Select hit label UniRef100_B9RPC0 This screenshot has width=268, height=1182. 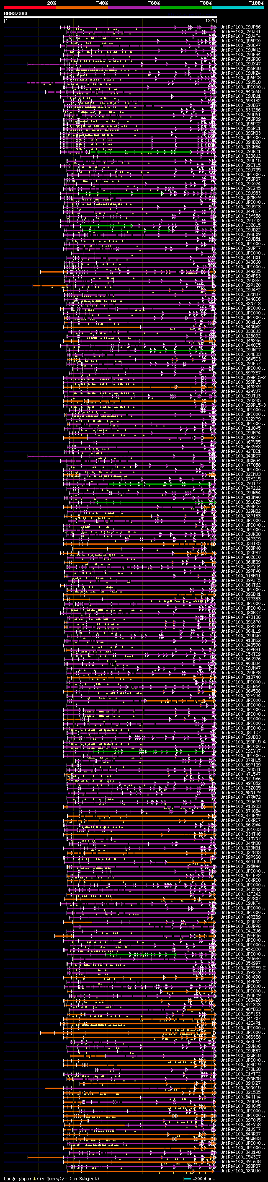tap(240, 507)
